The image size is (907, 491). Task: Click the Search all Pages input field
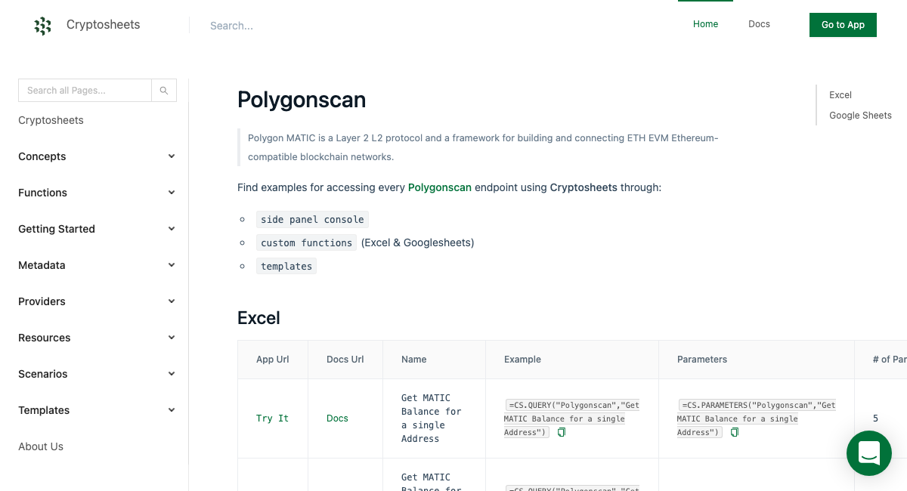[85, 90]
